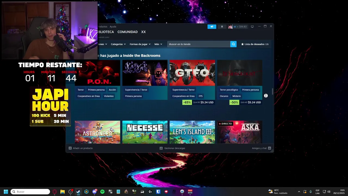The image size is (348, 196).
Task: Open Bitwarden from the taskbar
Action: coord(158,192)
